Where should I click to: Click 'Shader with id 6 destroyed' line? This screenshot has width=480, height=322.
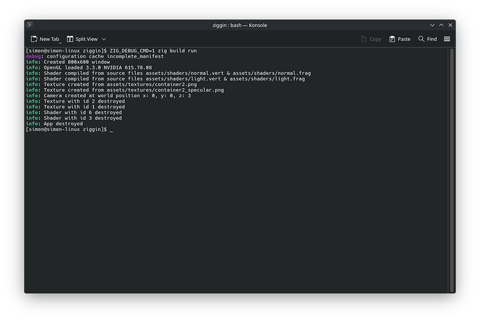[x=83, y=112]
